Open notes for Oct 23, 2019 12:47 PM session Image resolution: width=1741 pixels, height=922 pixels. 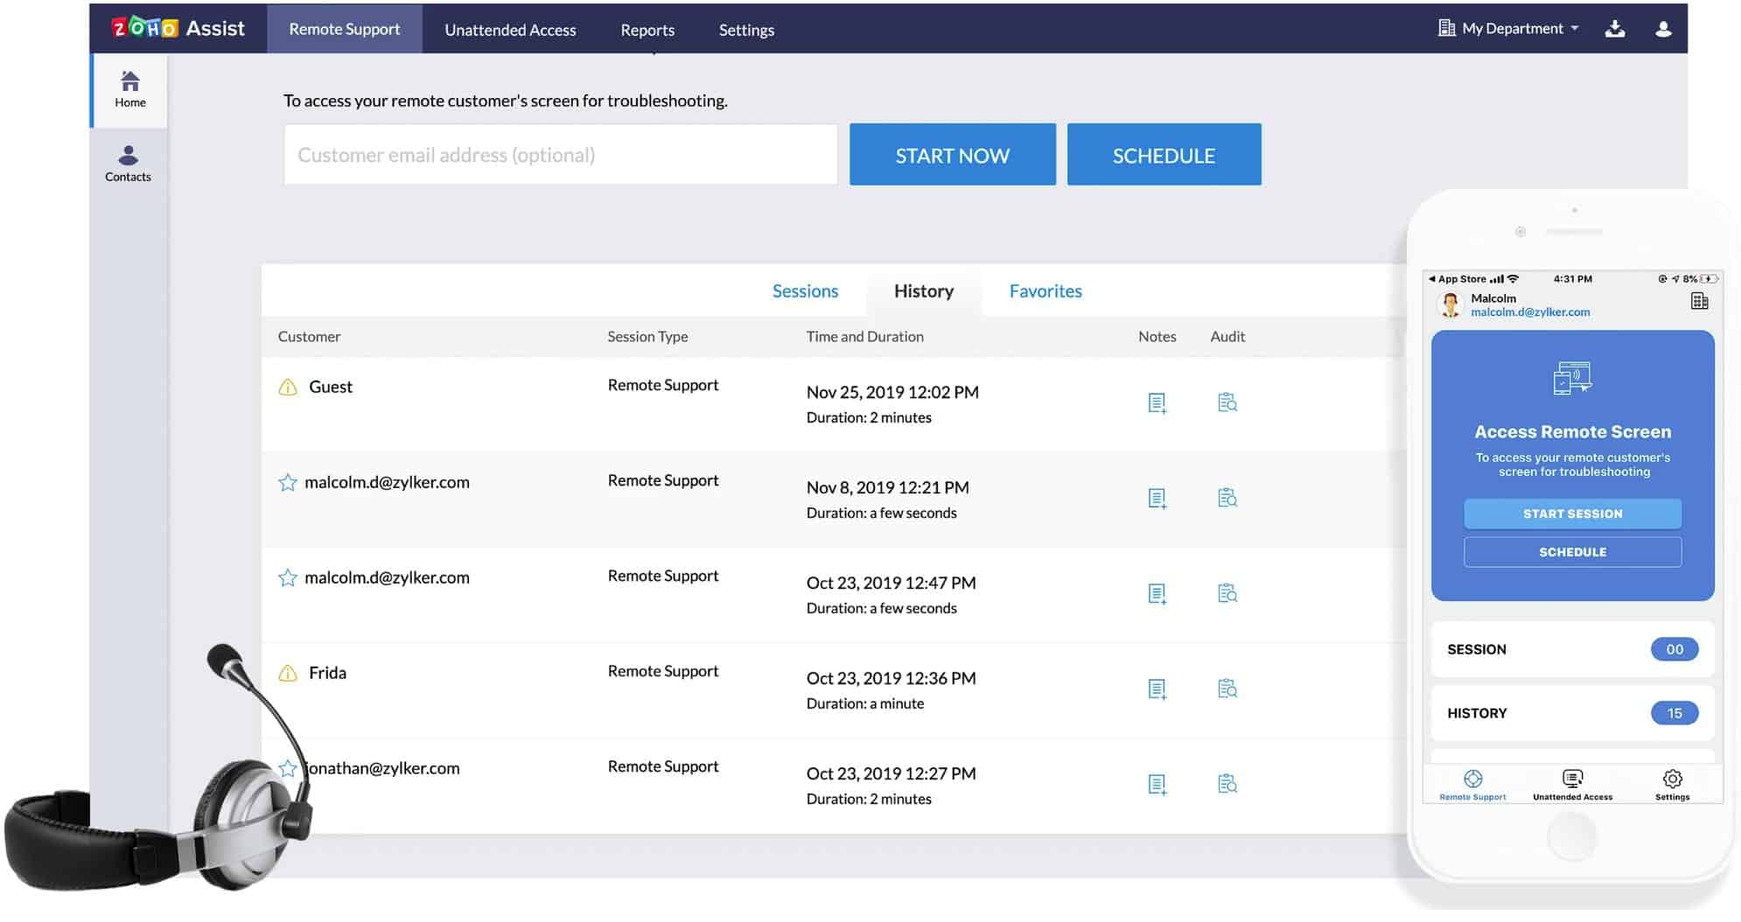[x=1157, y=594]
